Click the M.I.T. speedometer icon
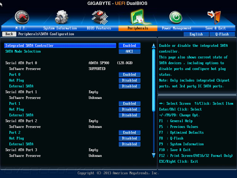 point(22,17)
